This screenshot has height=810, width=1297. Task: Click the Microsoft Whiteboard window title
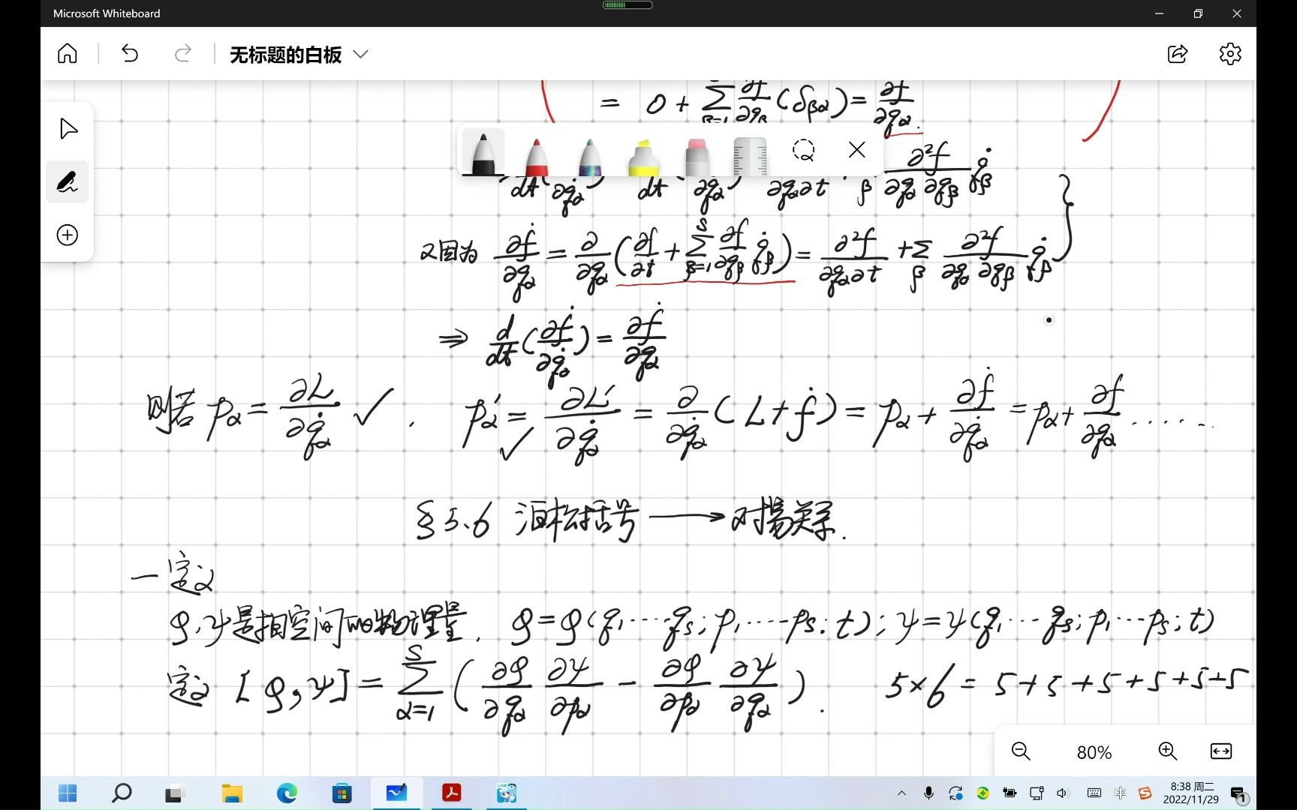pyautogui.click(x=107, y=13)
